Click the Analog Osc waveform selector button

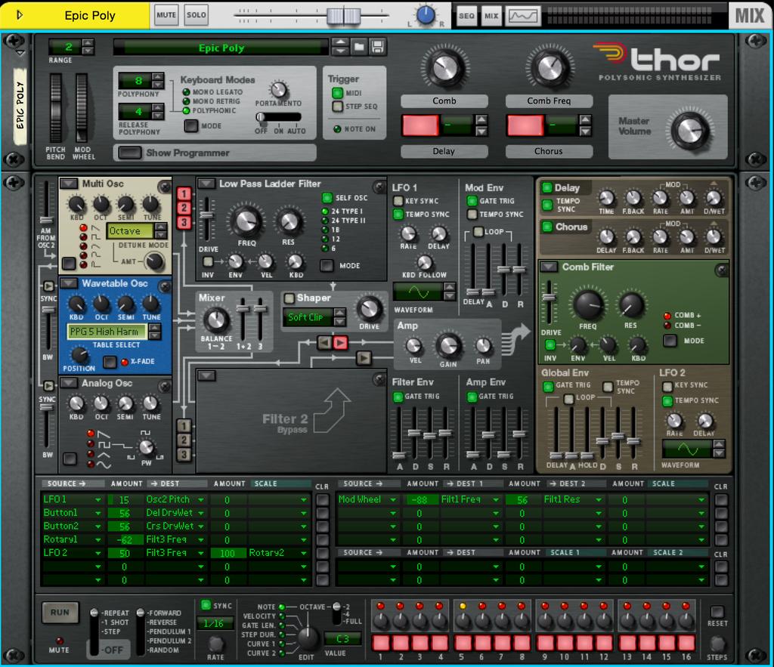(70, 459)
